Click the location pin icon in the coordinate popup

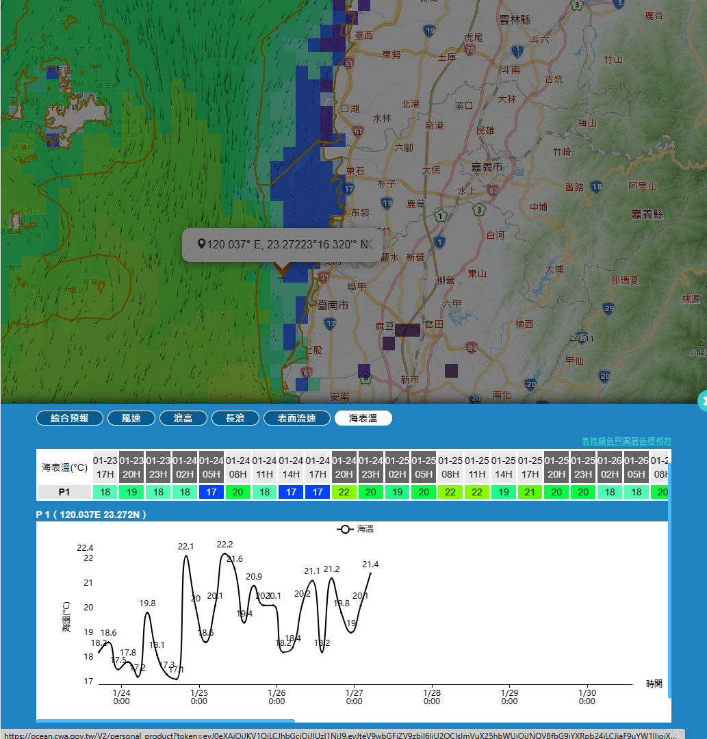[x=201, y=244]
